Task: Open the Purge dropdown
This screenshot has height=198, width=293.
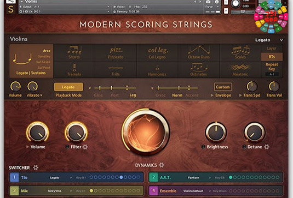Action: pos(212,7)
